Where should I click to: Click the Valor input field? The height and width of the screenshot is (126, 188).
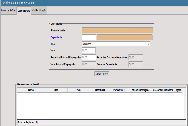pos(89,50)
